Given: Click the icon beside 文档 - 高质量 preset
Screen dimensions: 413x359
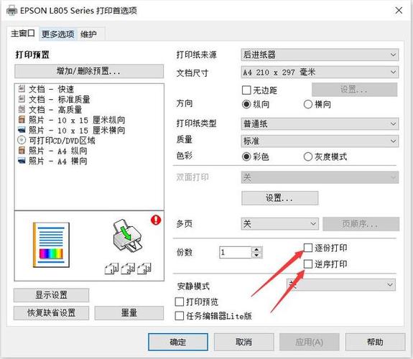Looking at the screenshot, I should point(22,109).
